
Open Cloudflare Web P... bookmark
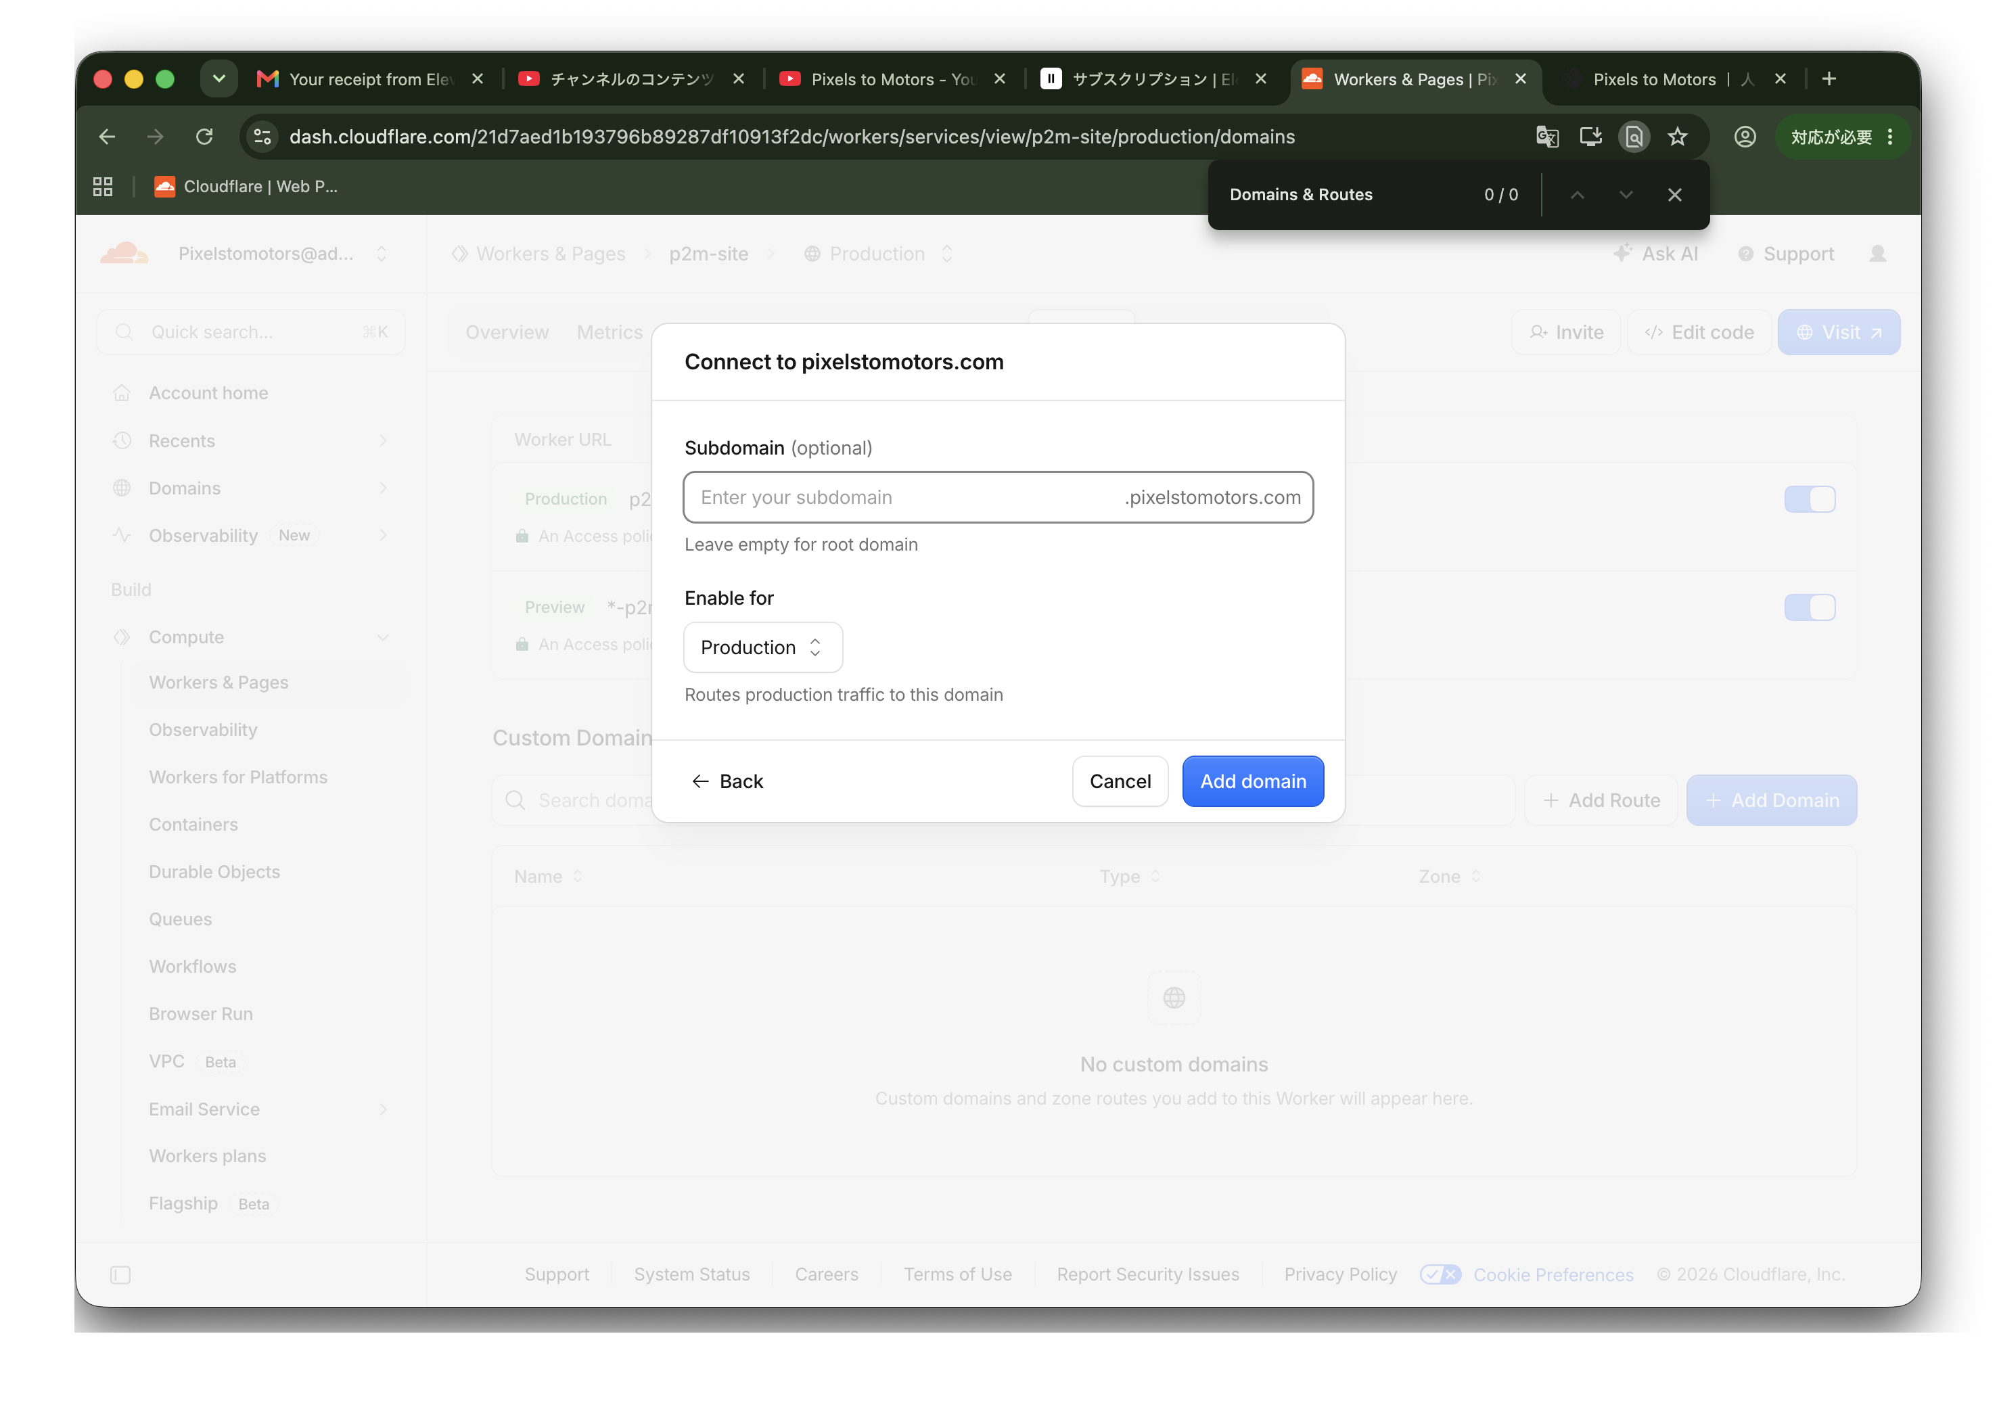246,186
